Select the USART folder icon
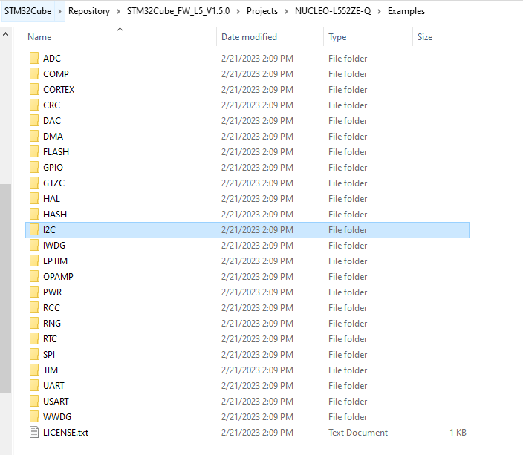Image resolution: width=523 pixels, height=455 pixels. pos(34,401)
